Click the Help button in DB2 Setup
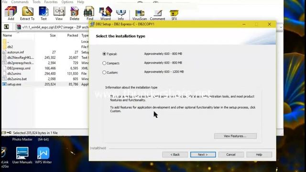306x172 pixels. pos(259,154)
